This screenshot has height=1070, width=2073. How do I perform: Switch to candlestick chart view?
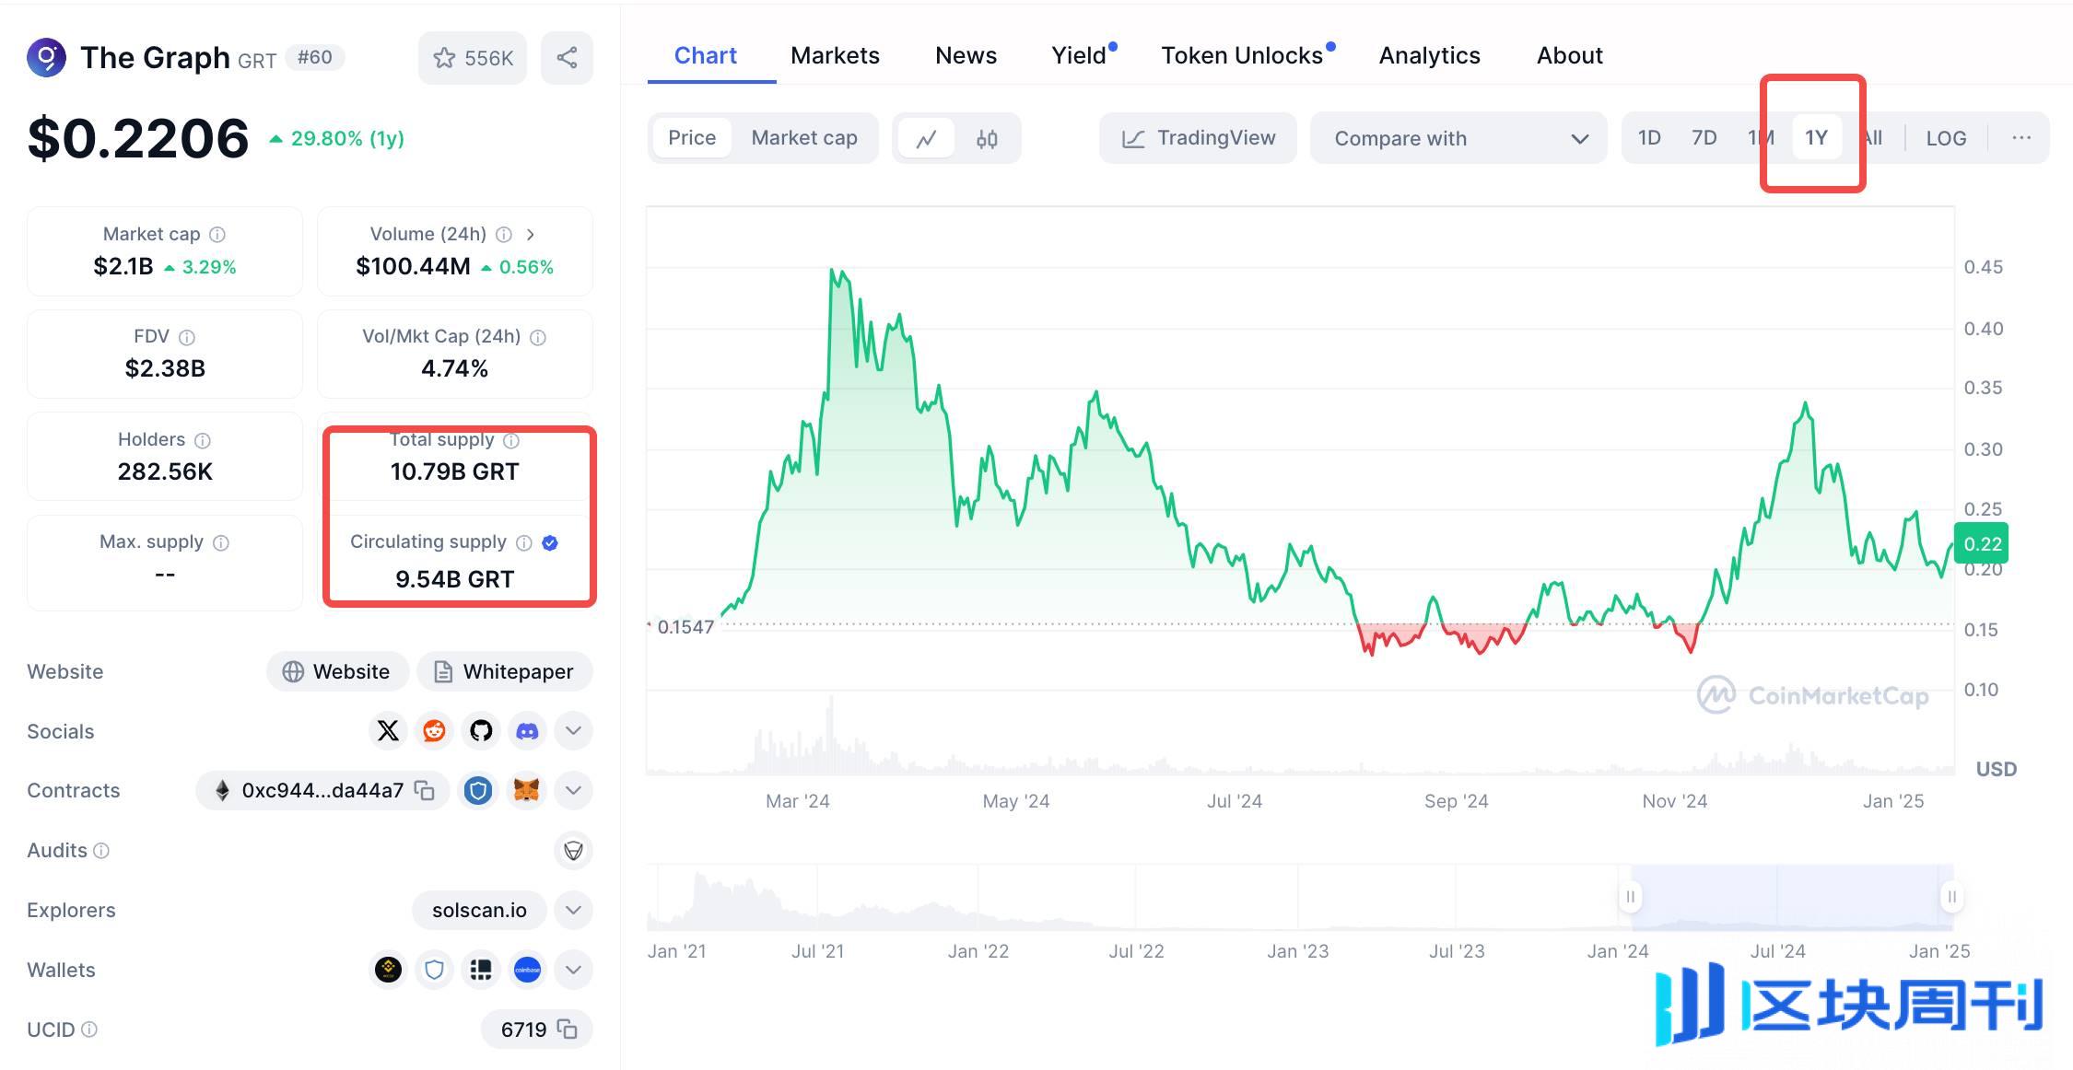point(987,138)
